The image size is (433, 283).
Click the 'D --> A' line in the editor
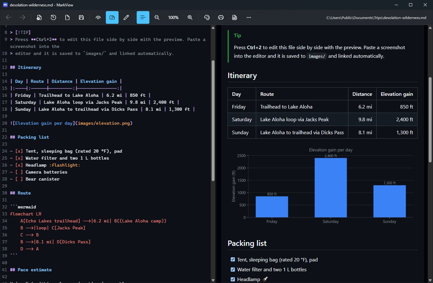coord(30,248)
